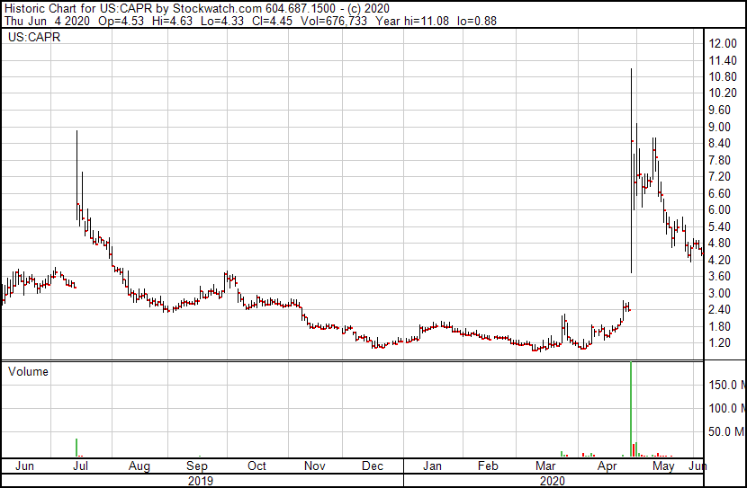The width and height of the screenshot is (747, 488).
Task: Click the Op=4.53 open price in header
Action: (x=121, y=21)
